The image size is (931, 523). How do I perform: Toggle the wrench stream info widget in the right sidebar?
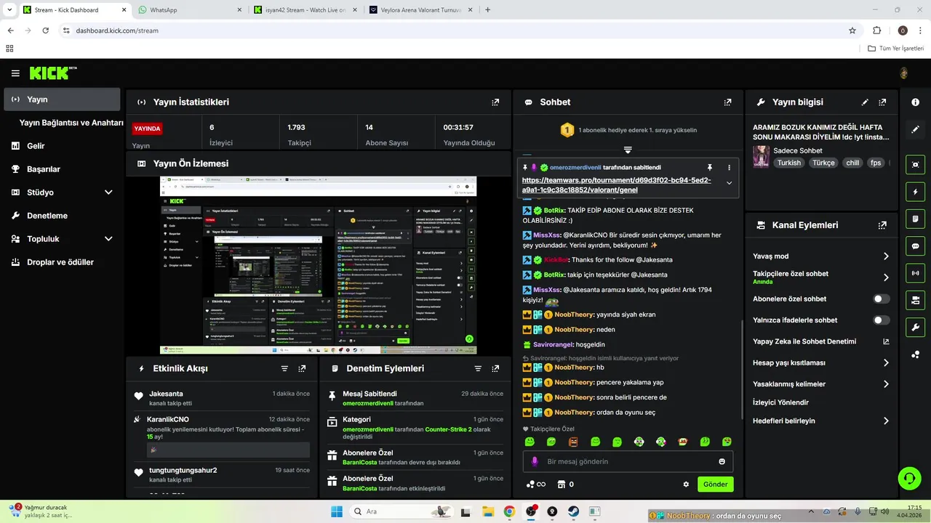[916, 328]
